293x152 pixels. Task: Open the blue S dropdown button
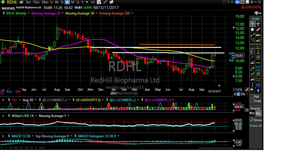click(x=238, y=2)
